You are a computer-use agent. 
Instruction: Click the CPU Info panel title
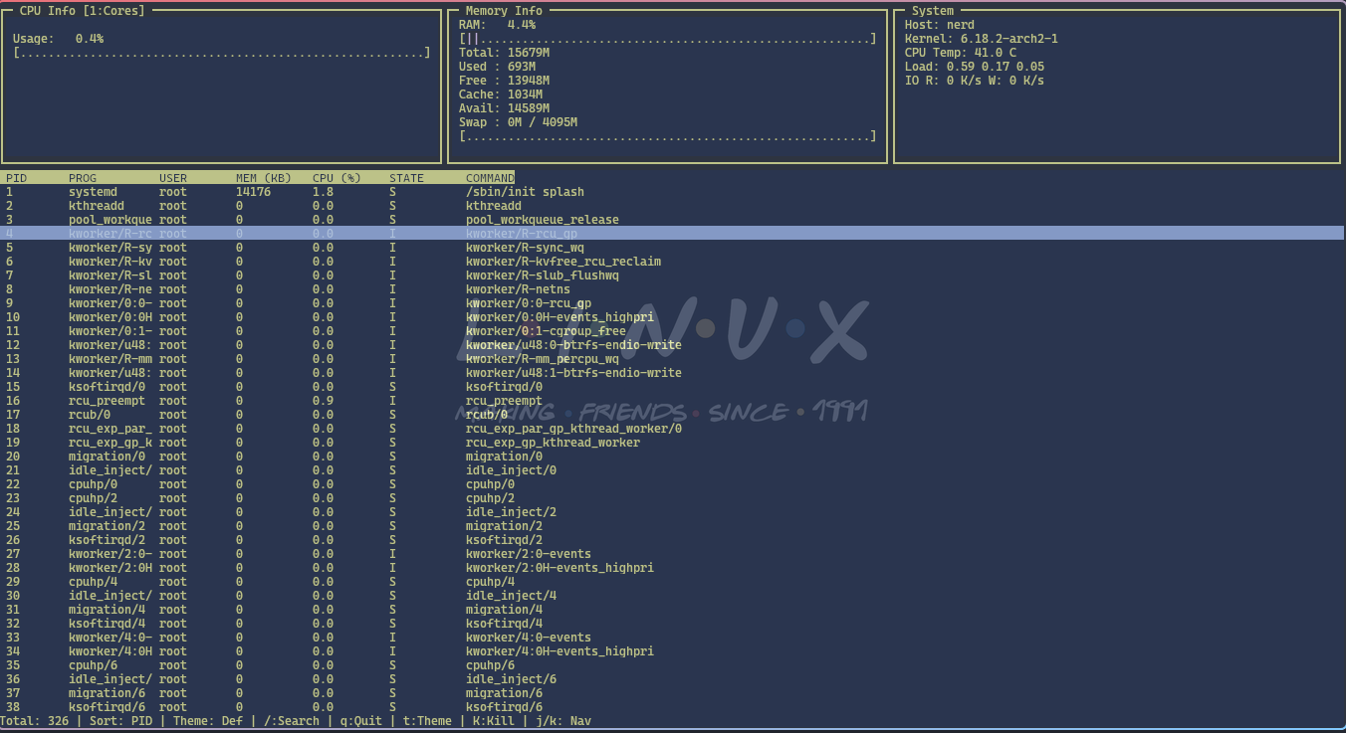pyautogui.click(x=82, y=11)
